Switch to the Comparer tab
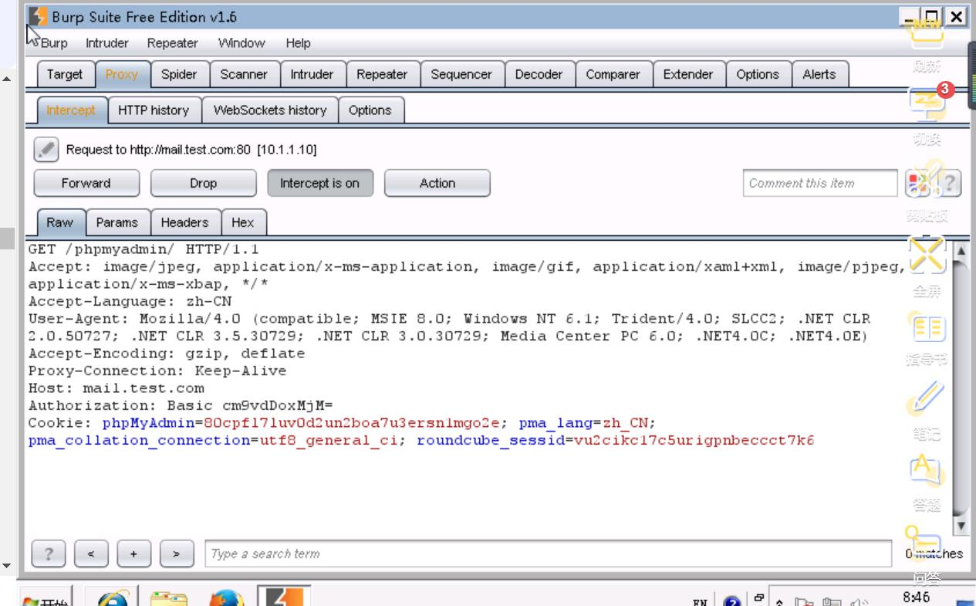This screenshot has height=606, width=976. click(x=613, y=74)
